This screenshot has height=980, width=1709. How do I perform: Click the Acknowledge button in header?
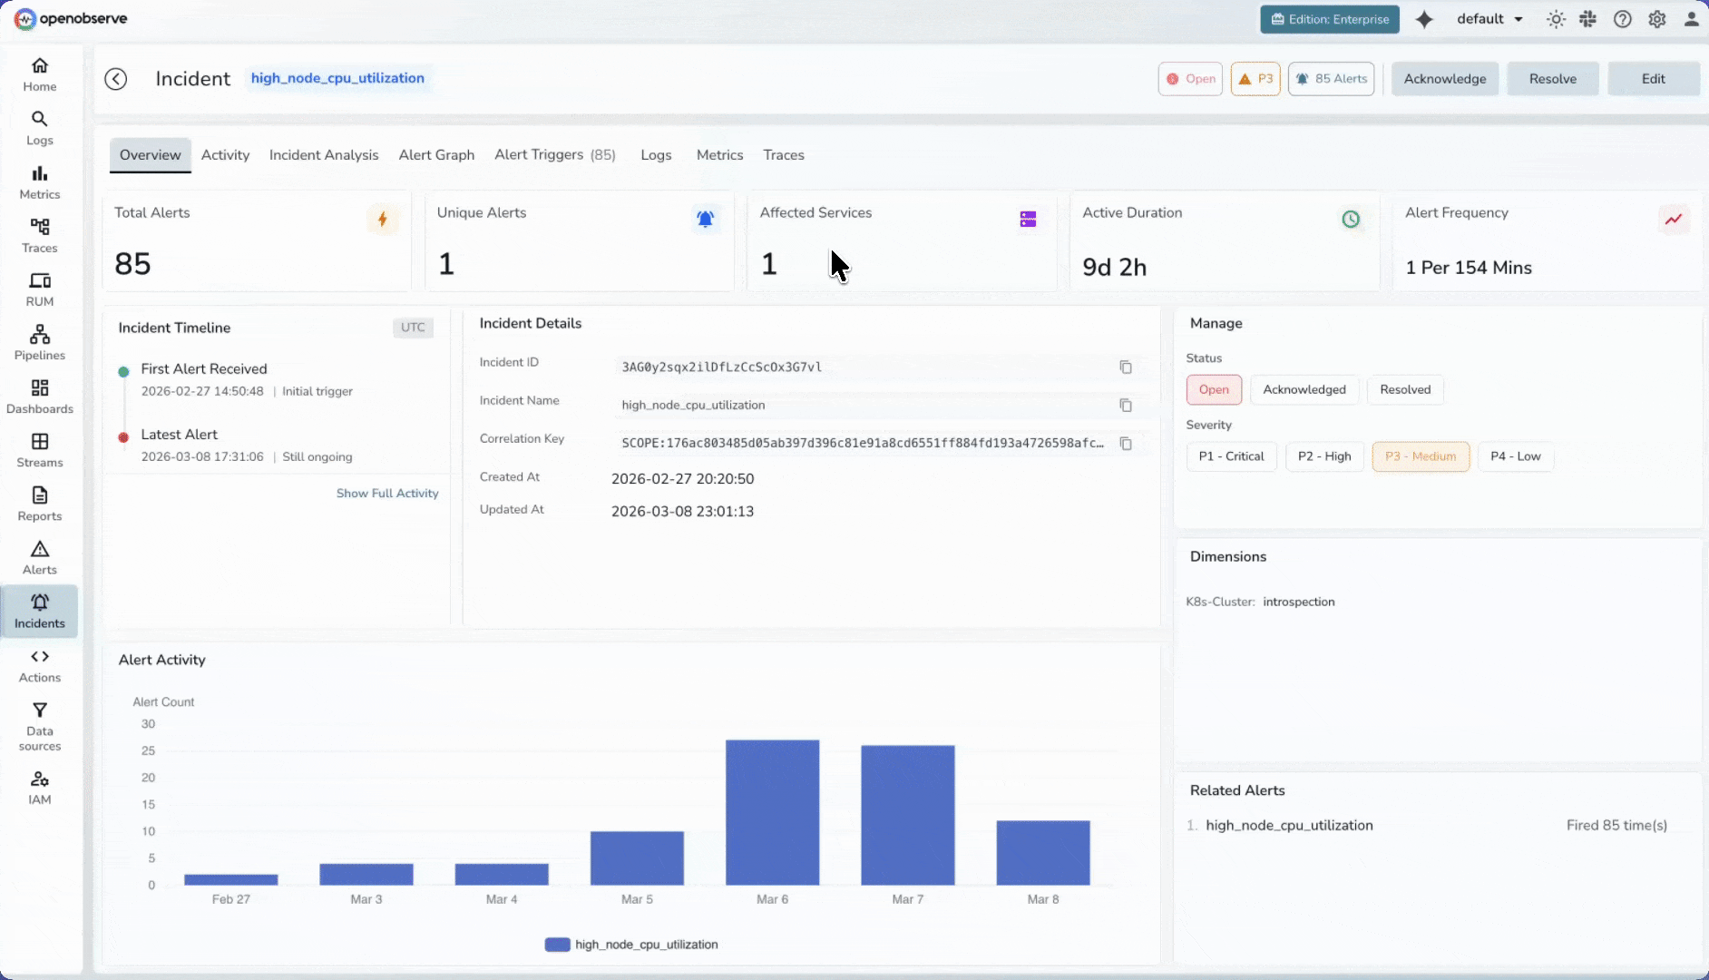click(x=1444, y=79)
